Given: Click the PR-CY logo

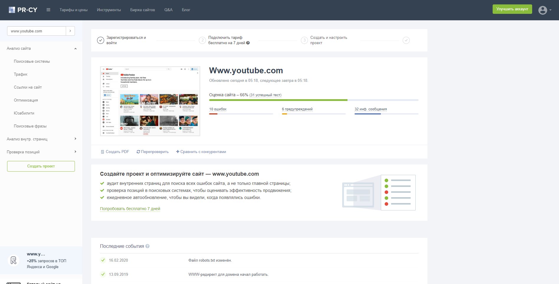Looking at the screenshot, I should coord(23,10).
